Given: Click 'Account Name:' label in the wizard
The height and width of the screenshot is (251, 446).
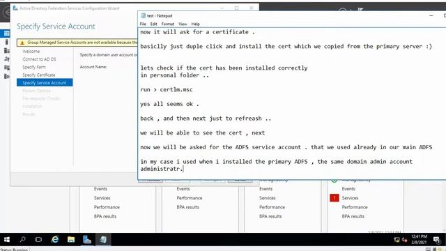Looking at the screenshot, I should coord(93,67).
